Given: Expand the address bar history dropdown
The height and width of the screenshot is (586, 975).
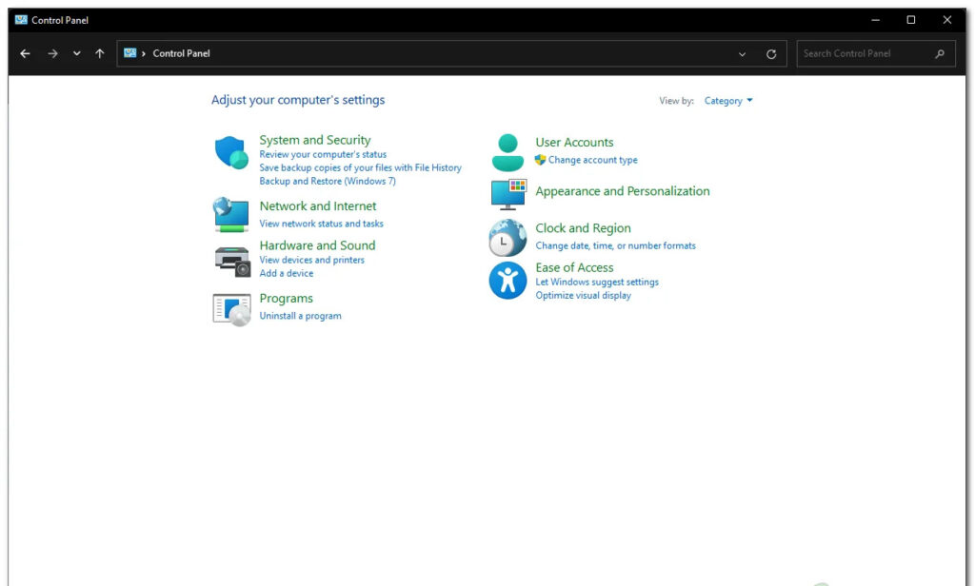Looking at the screenshot, I should (x=742, y=54).
